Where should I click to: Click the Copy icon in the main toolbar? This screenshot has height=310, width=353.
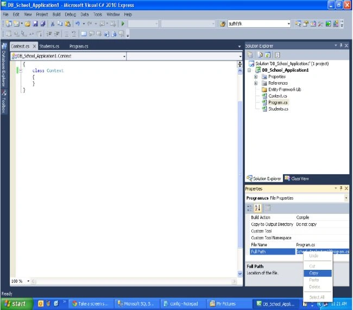pyautogui.click(x=60, y=24)
